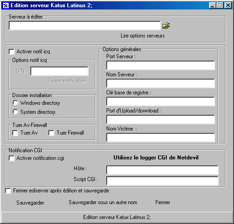Open the folder browse icon for server file
The image size is (234, 224).
click(166, 25)
